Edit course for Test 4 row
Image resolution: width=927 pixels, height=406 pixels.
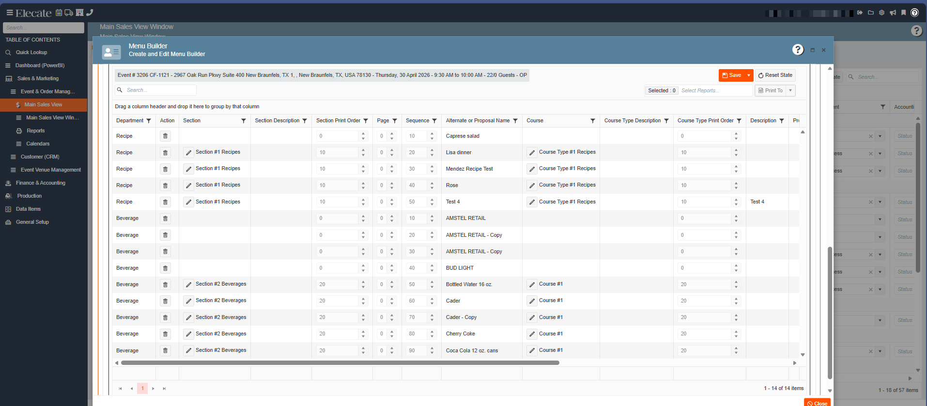(x=532, y=202)
